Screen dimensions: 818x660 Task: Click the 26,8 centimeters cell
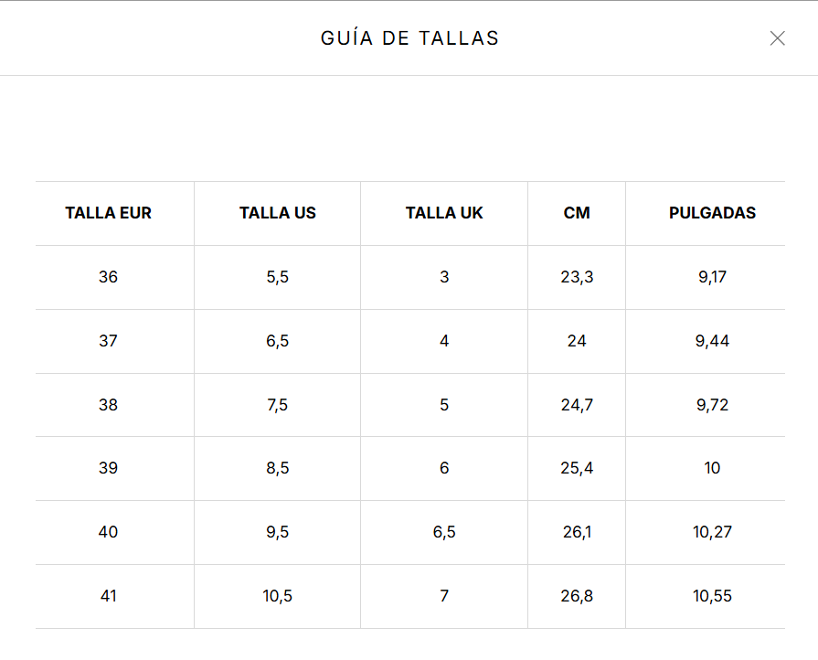coord(577,596)
